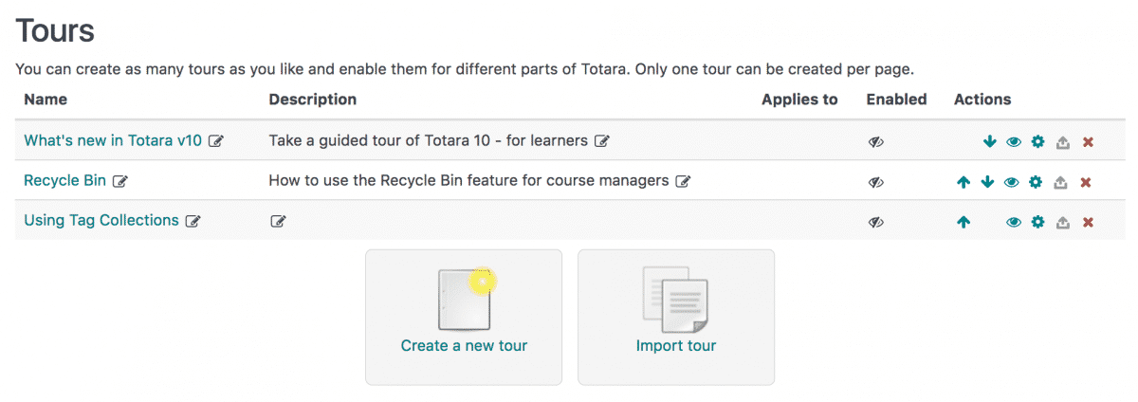Move Recycle Bin tour up
Viewport: 1138px width, 402px height.
964,182
